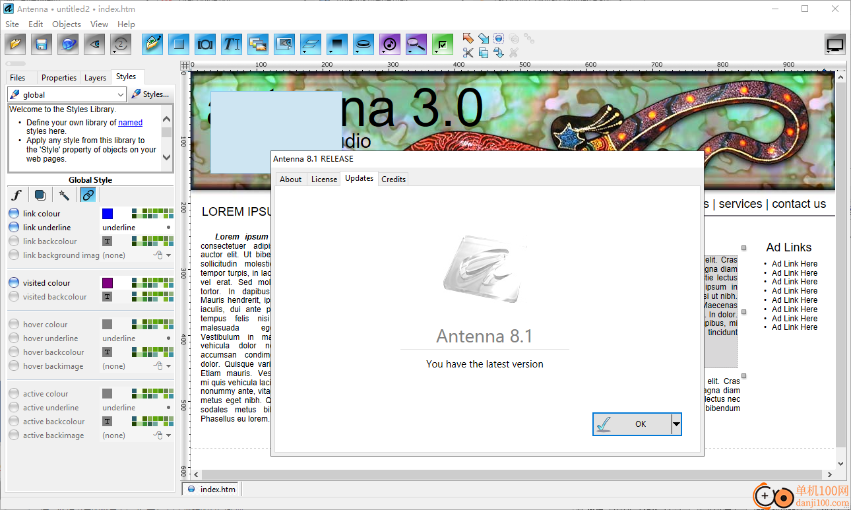
Task: Open active backimage dropdown arrow
Action: [168, 435]
